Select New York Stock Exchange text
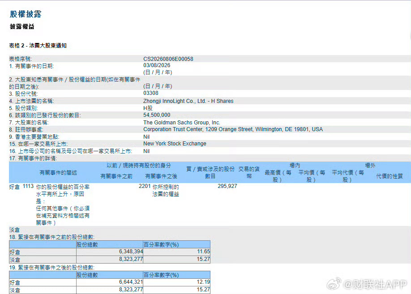Viewport: 411px width, 294px height. (175, 144)
